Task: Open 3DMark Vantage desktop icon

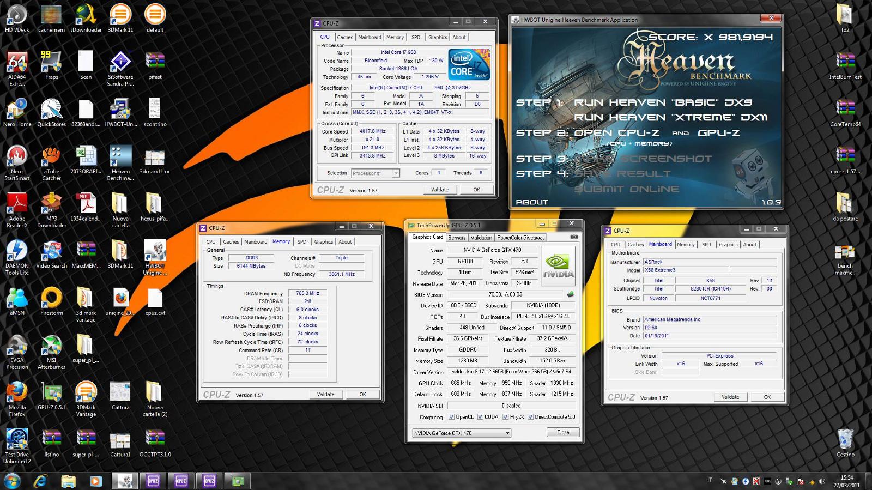Action: 86,398
